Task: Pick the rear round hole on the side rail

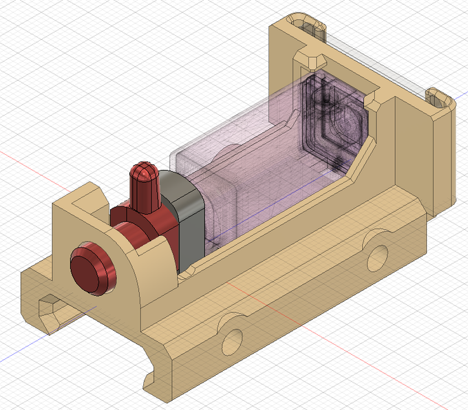Action: [378, 259]
